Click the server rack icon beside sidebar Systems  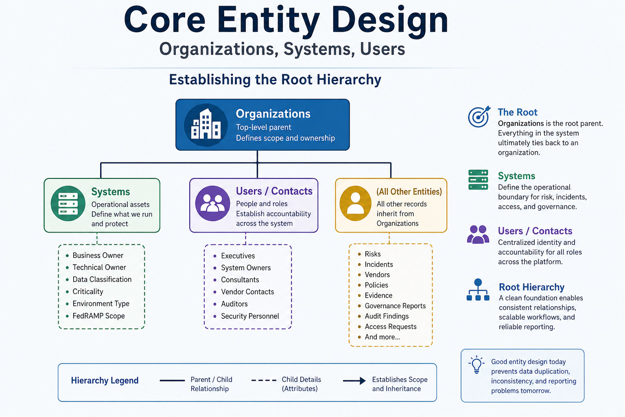[x=478, y=180]
